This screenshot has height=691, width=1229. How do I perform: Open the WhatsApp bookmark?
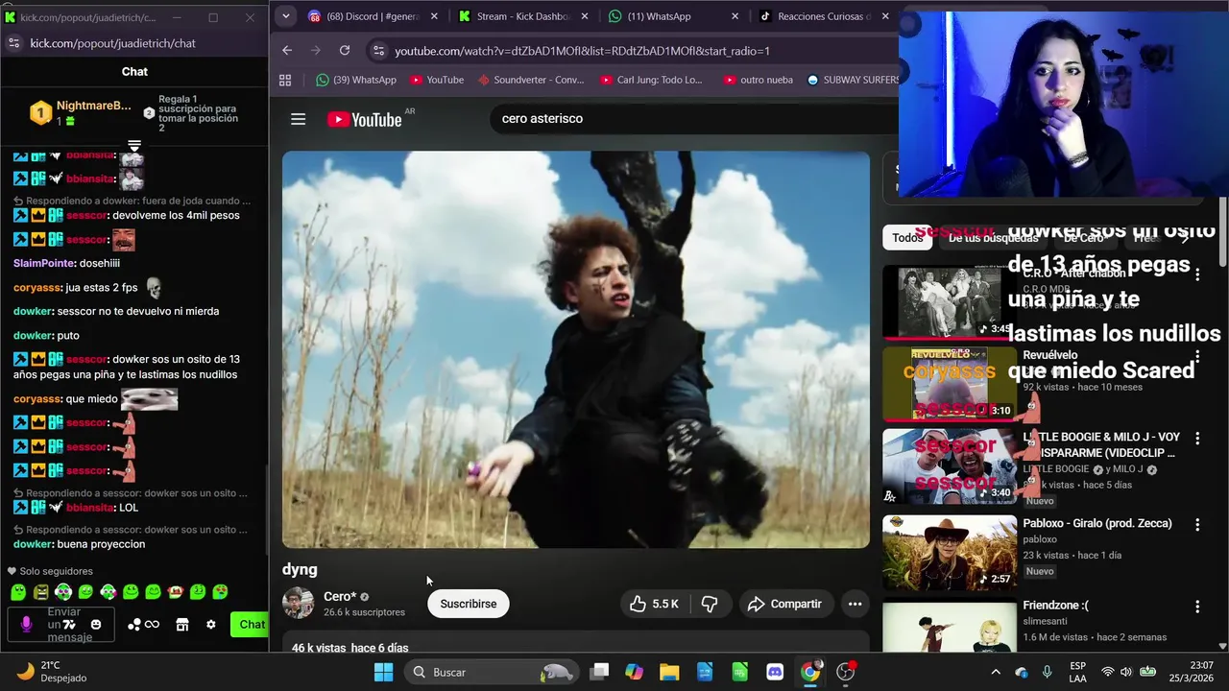pos(356,80)
